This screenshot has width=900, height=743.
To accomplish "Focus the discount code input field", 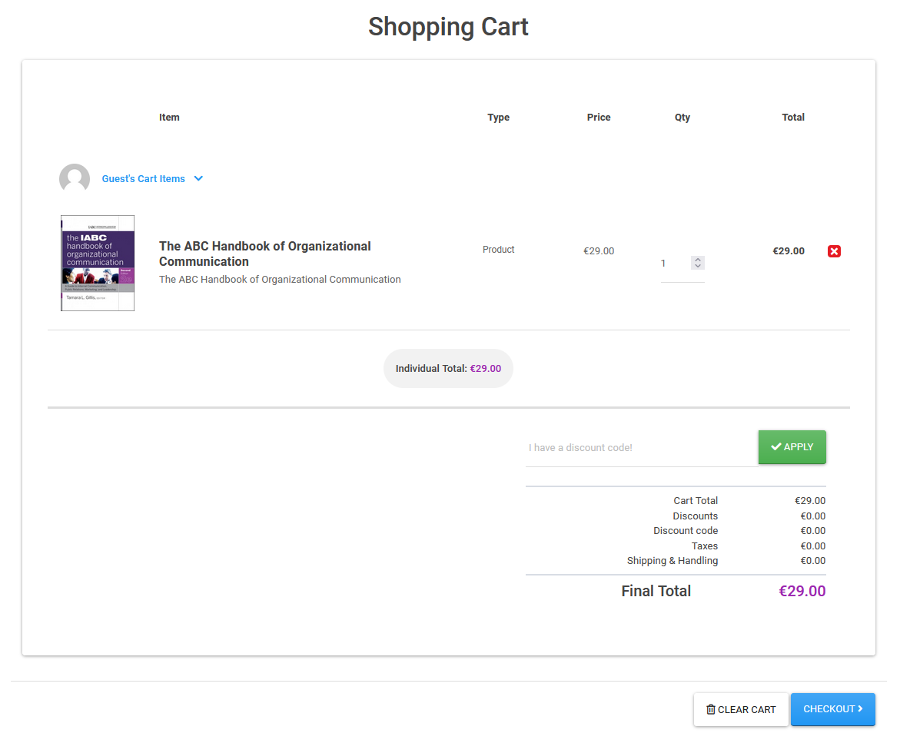I will coord(641,447).
